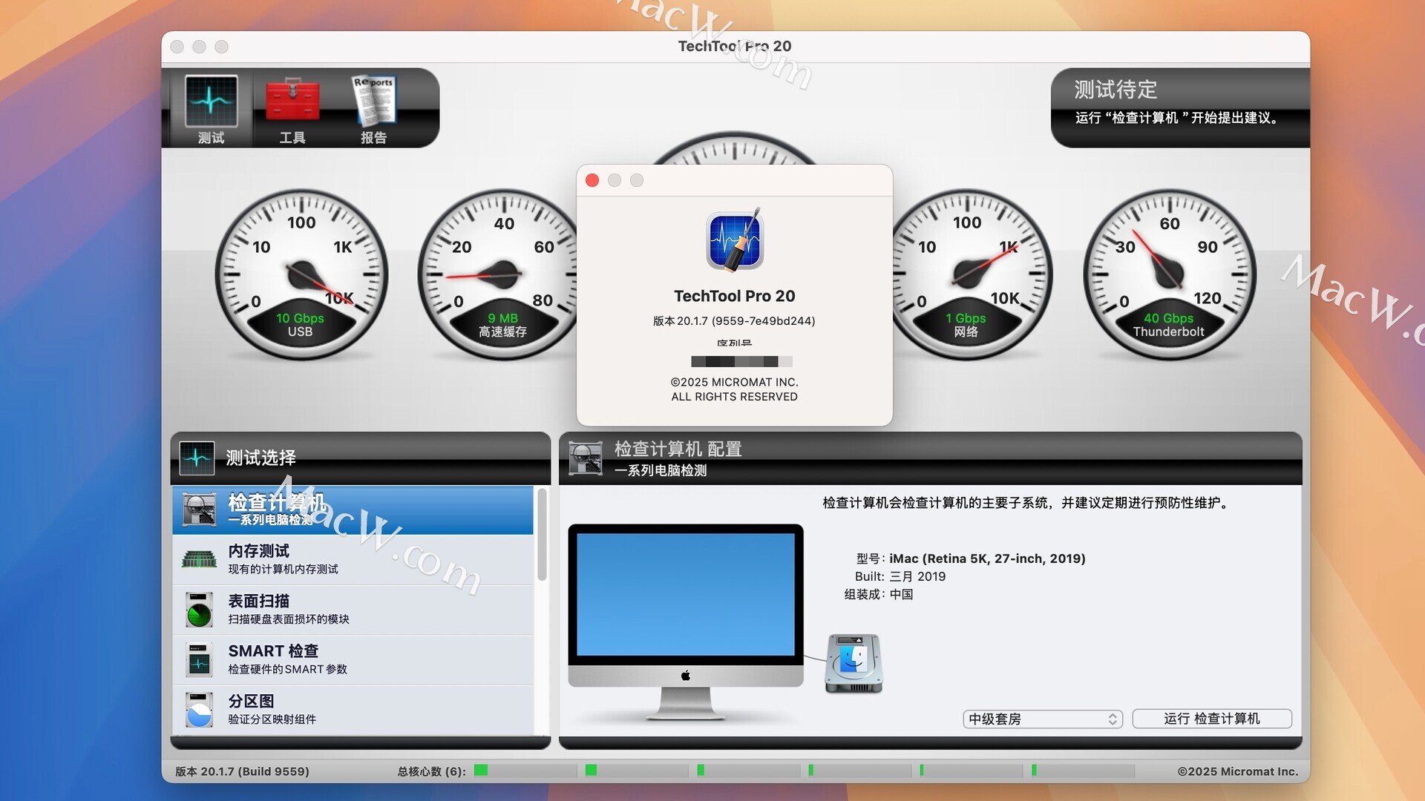Select 表面扫描 surface scan row
The width and height of the screenshot is (1425, 801).
(353, 610)
